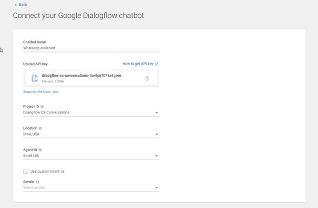Open the Select sender dropdown
Screen dimensions: 318x208
click(91, 188)
